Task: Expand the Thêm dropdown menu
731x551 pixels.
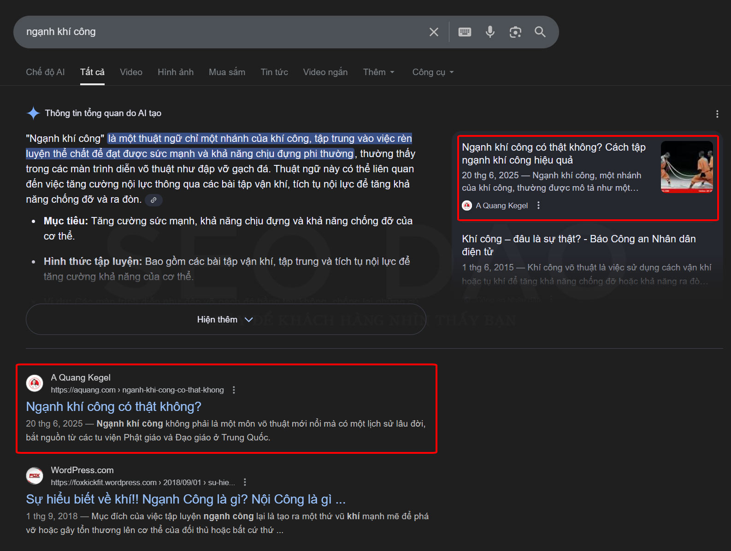Action: pyautogui.click(x=378, y=72)
